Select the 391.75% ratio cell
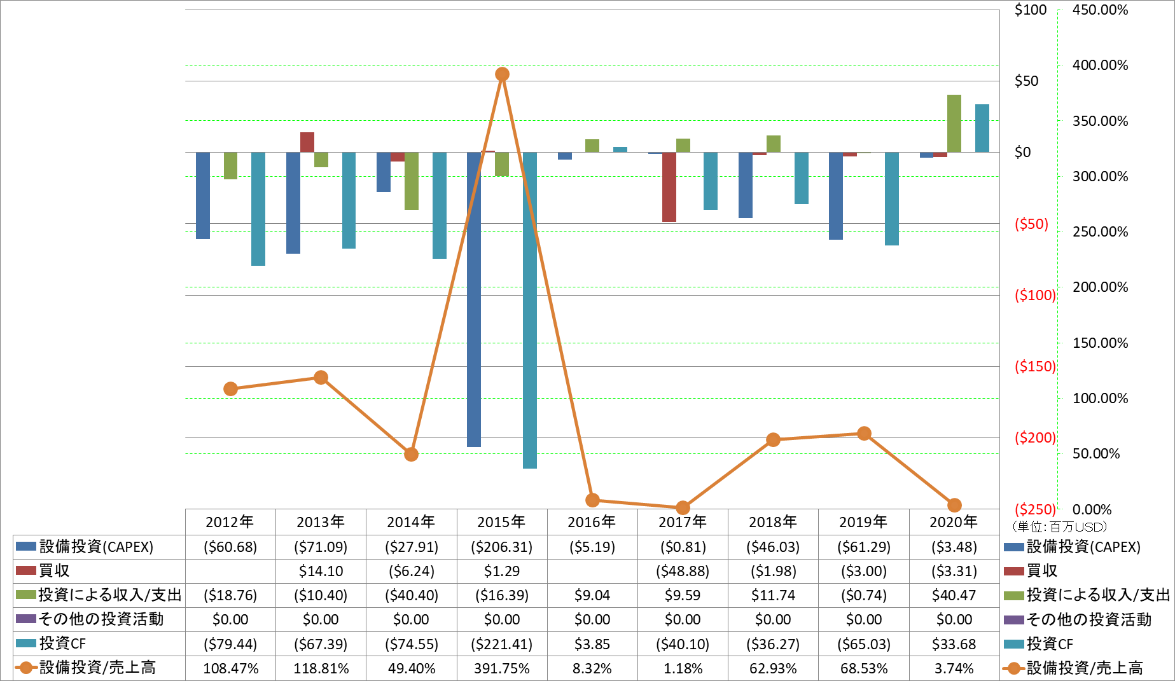Image resolution: width=1175 pixels, height=681 pixels. [x=501, y=668]
